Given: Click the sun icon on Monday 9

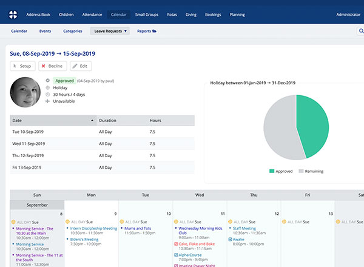Looking at the screenshot, I should [67, 221].
